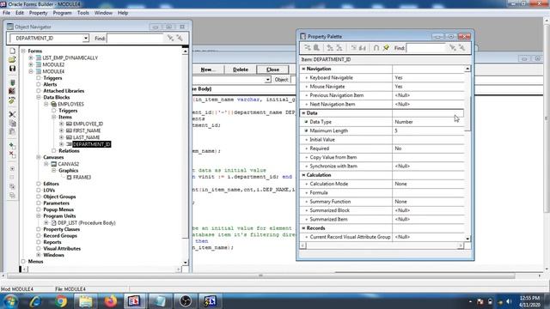Click the green plus Create icon

12,145
